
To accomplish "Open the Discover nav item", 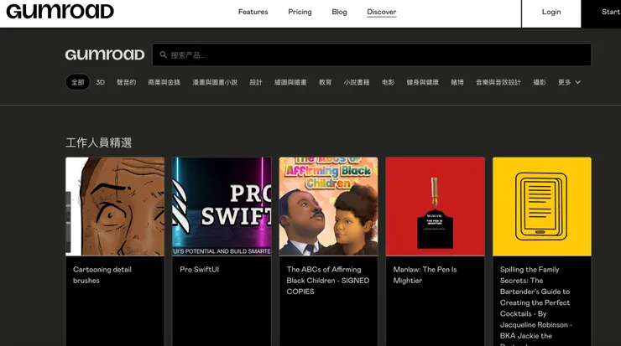I will [382, 13].
